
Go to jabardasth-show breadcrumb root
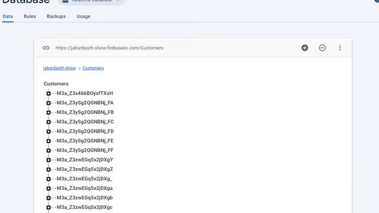click(59, 68)
